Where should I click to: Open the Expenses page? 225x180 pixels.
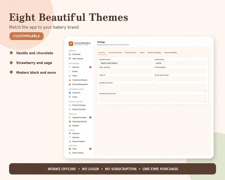(x=76, y=137)
